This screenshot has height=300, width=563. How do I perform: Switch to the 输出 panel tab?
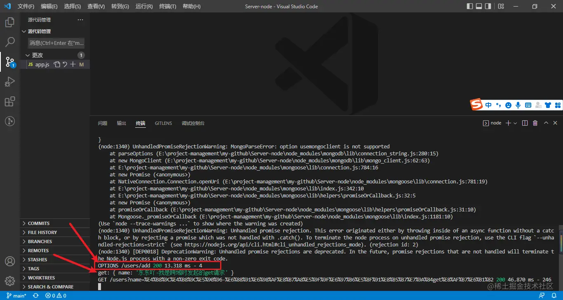[x=122, y=123]
